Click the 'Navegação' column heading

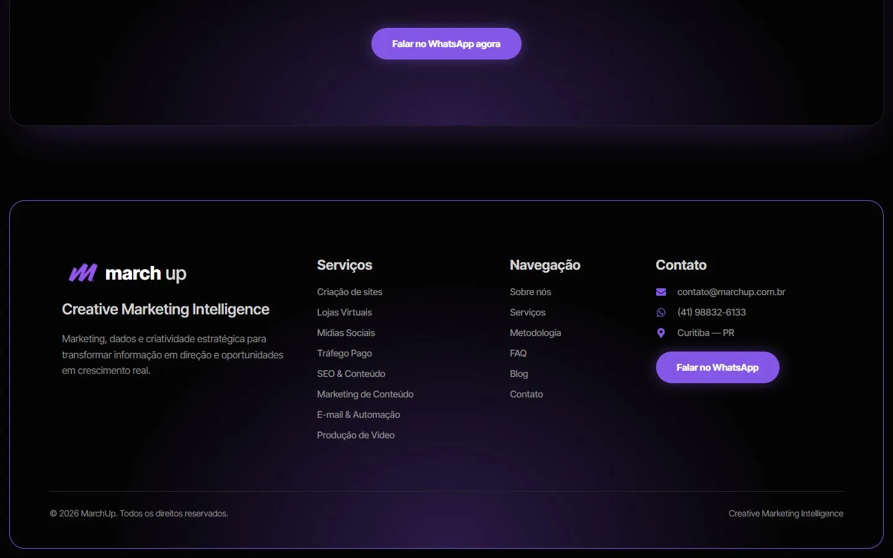point(545,265)
